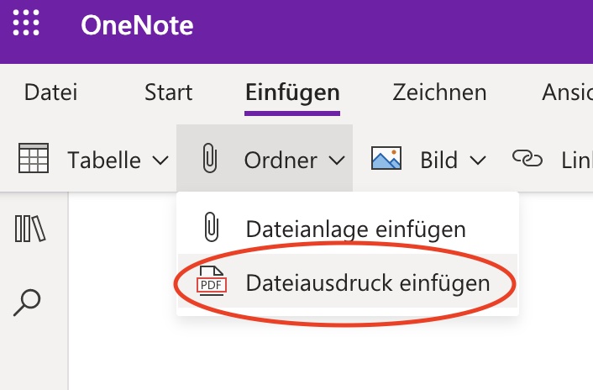Switch to the Start tab

(168, 92)
